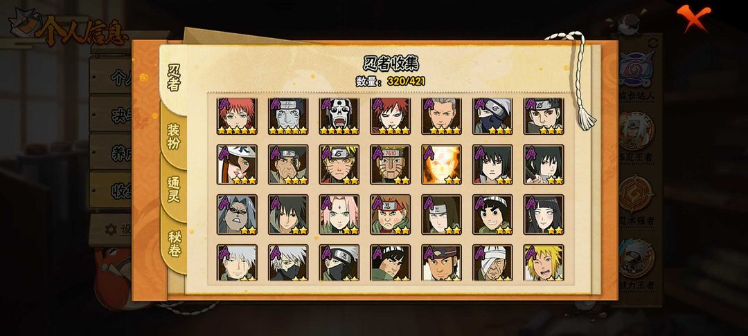Click the 数量 320/421 collection counter

tap(390, 82)
